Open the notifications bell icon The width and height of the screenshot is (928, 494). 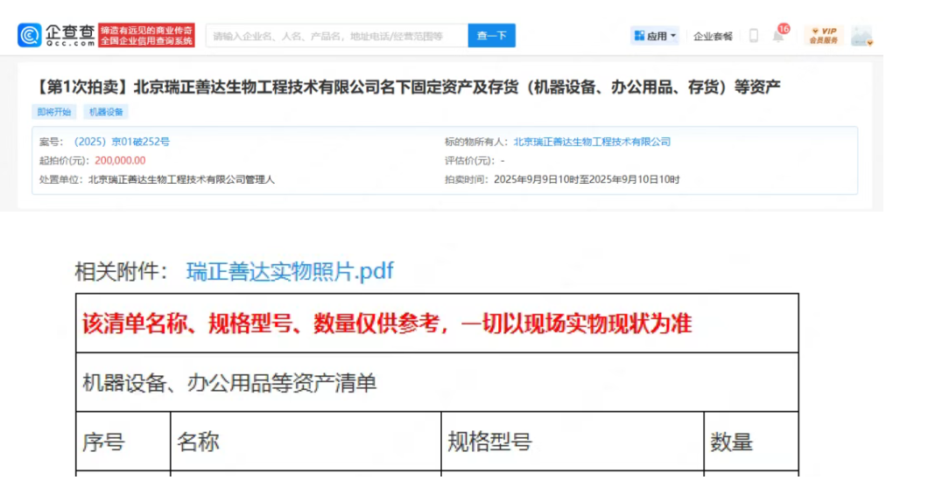coord(778,36)
